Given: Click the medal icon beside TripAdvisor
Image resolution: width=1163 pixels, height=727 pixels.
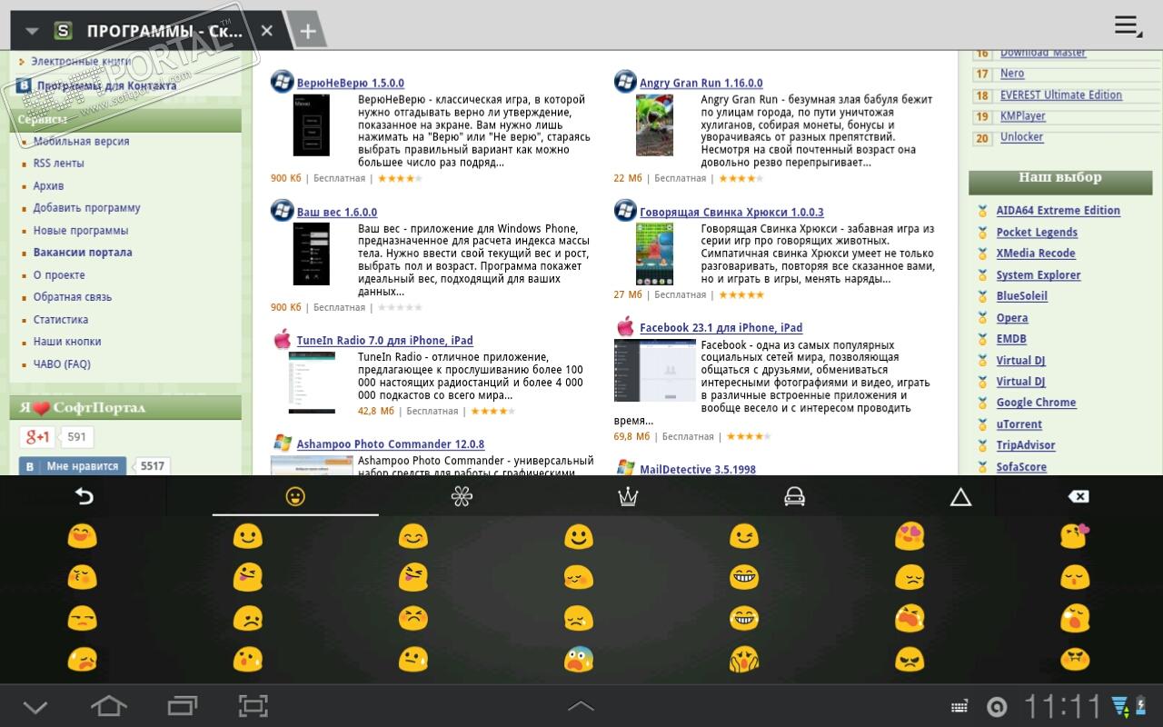Looking at the screenshot, I should tap(982, 445).
